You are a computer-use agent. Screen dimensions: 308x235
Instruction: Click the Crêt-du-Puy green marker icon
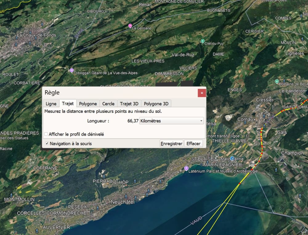coord(203,41)
